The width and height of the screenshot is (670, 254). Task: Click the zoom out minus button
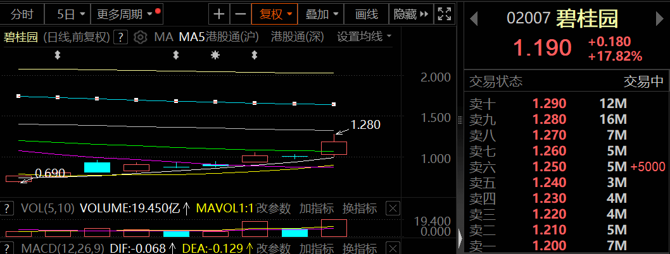[x=239, y=13]
